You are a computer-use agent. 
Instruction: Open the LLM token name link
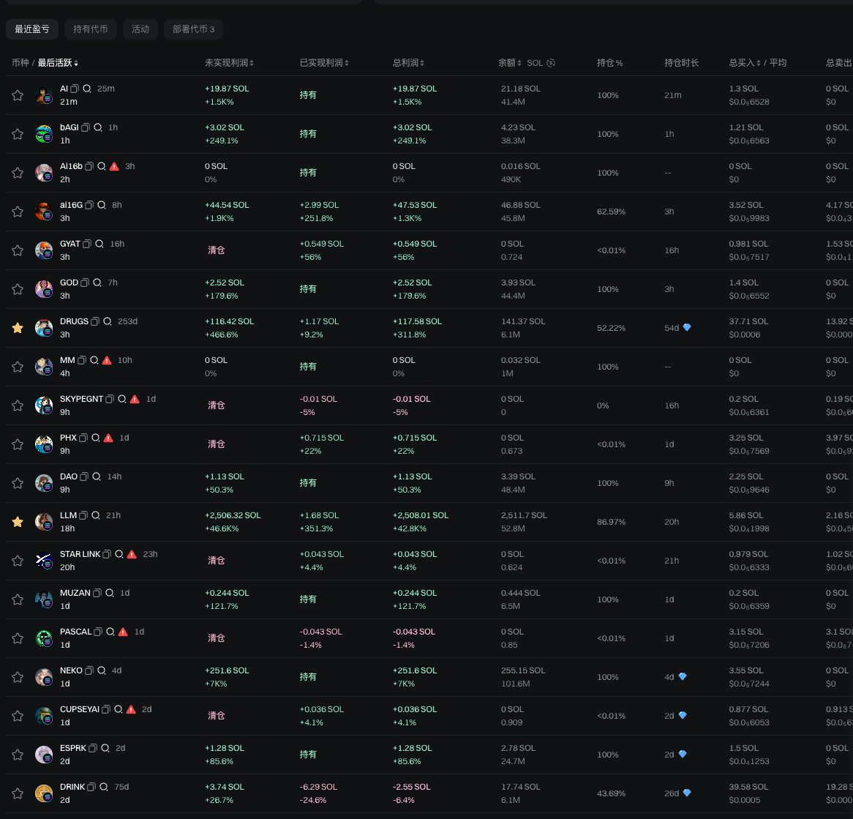(68, 515)
